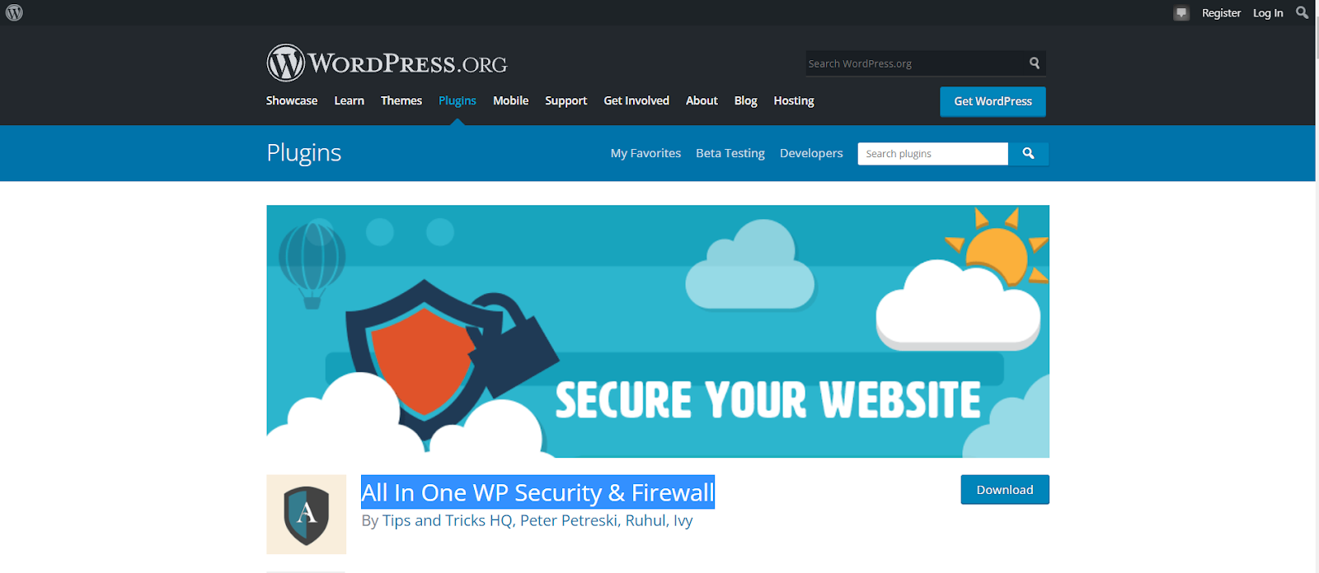Open the Themes navigation item
This screenshot has width=1319, height=573.
[401, 100]
